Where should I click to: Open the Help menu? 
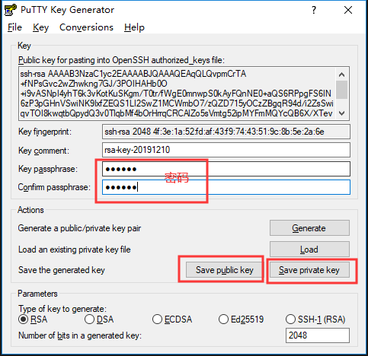[x=134, y=27]
